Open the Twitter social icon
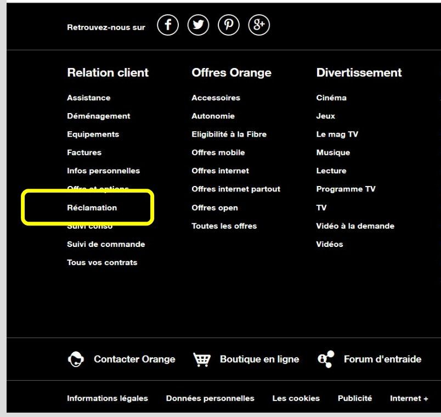 [x=198, y=26]
